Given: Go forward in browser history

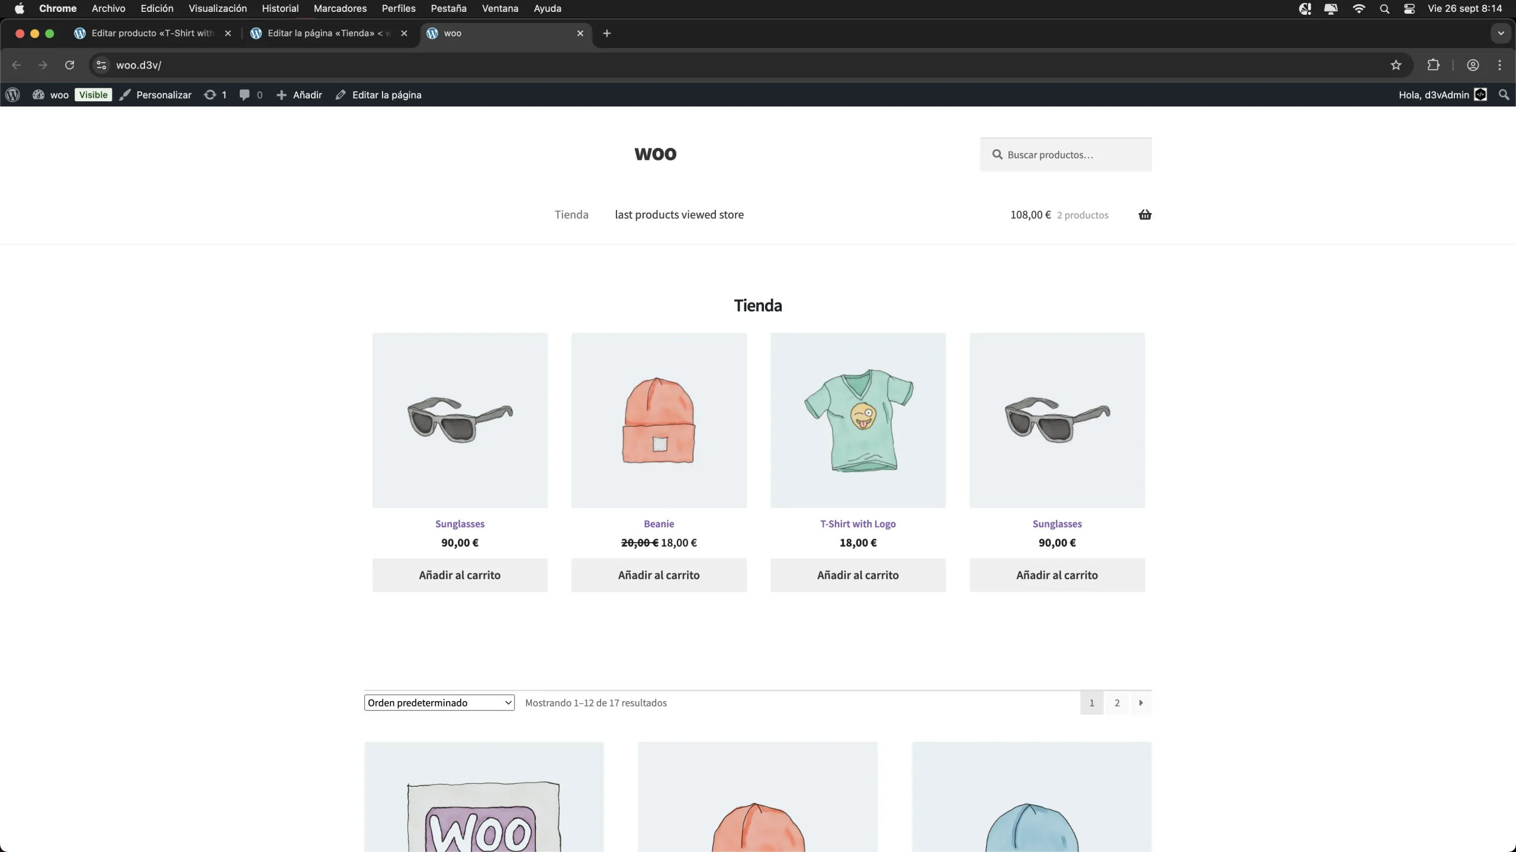Looking at the screenshot, I should tap(43, 65).
